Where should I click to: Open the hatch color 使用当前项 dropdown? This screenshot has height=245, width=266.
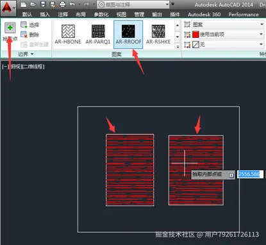228,35
